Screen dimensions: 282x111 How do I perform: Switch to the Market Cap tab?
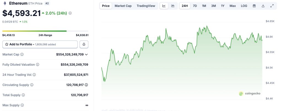pyautogui.click(x=123, y=6)
